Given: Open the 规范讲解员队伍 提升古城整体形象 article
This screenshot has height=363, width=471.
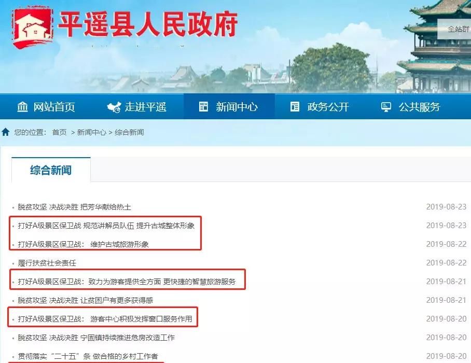Looking at the screenshot, I should tap(106, 226).
